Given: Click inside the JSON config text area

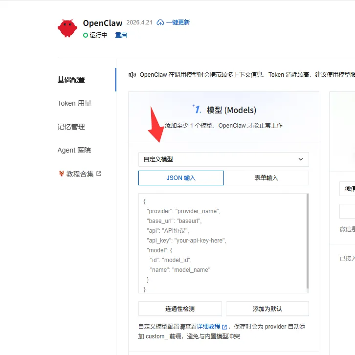Looking at the screenshot, I should pyautogui.click(x=222, y=244).
